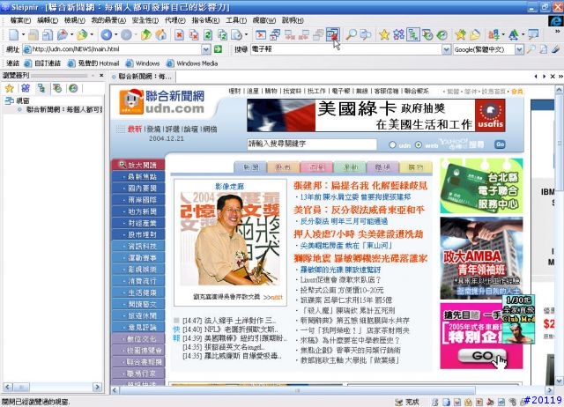Open the 放大閱讀 sidebar link

point(138,165)
